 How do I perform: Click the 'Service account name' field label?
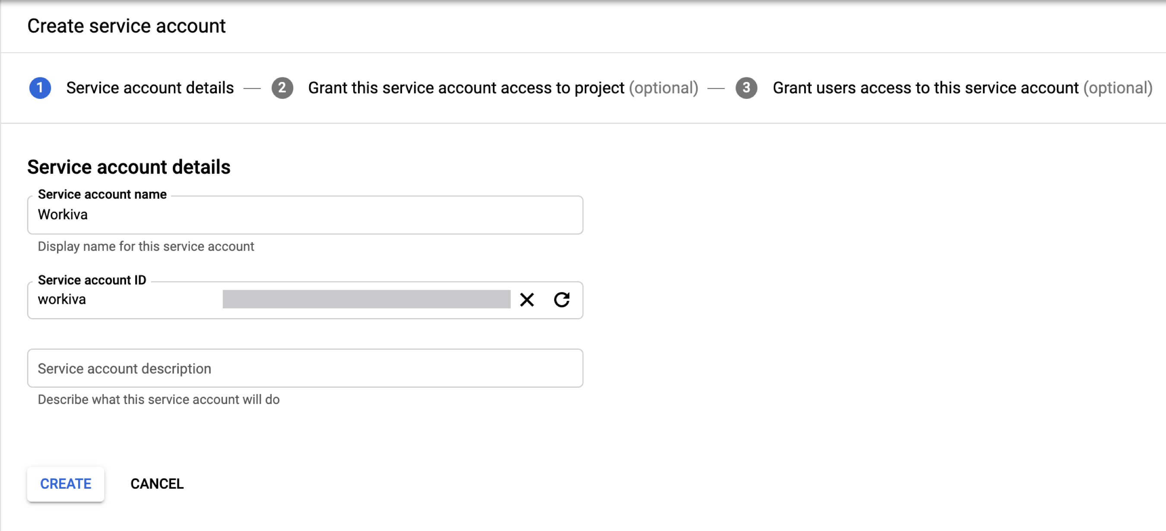tap(102, 195)
